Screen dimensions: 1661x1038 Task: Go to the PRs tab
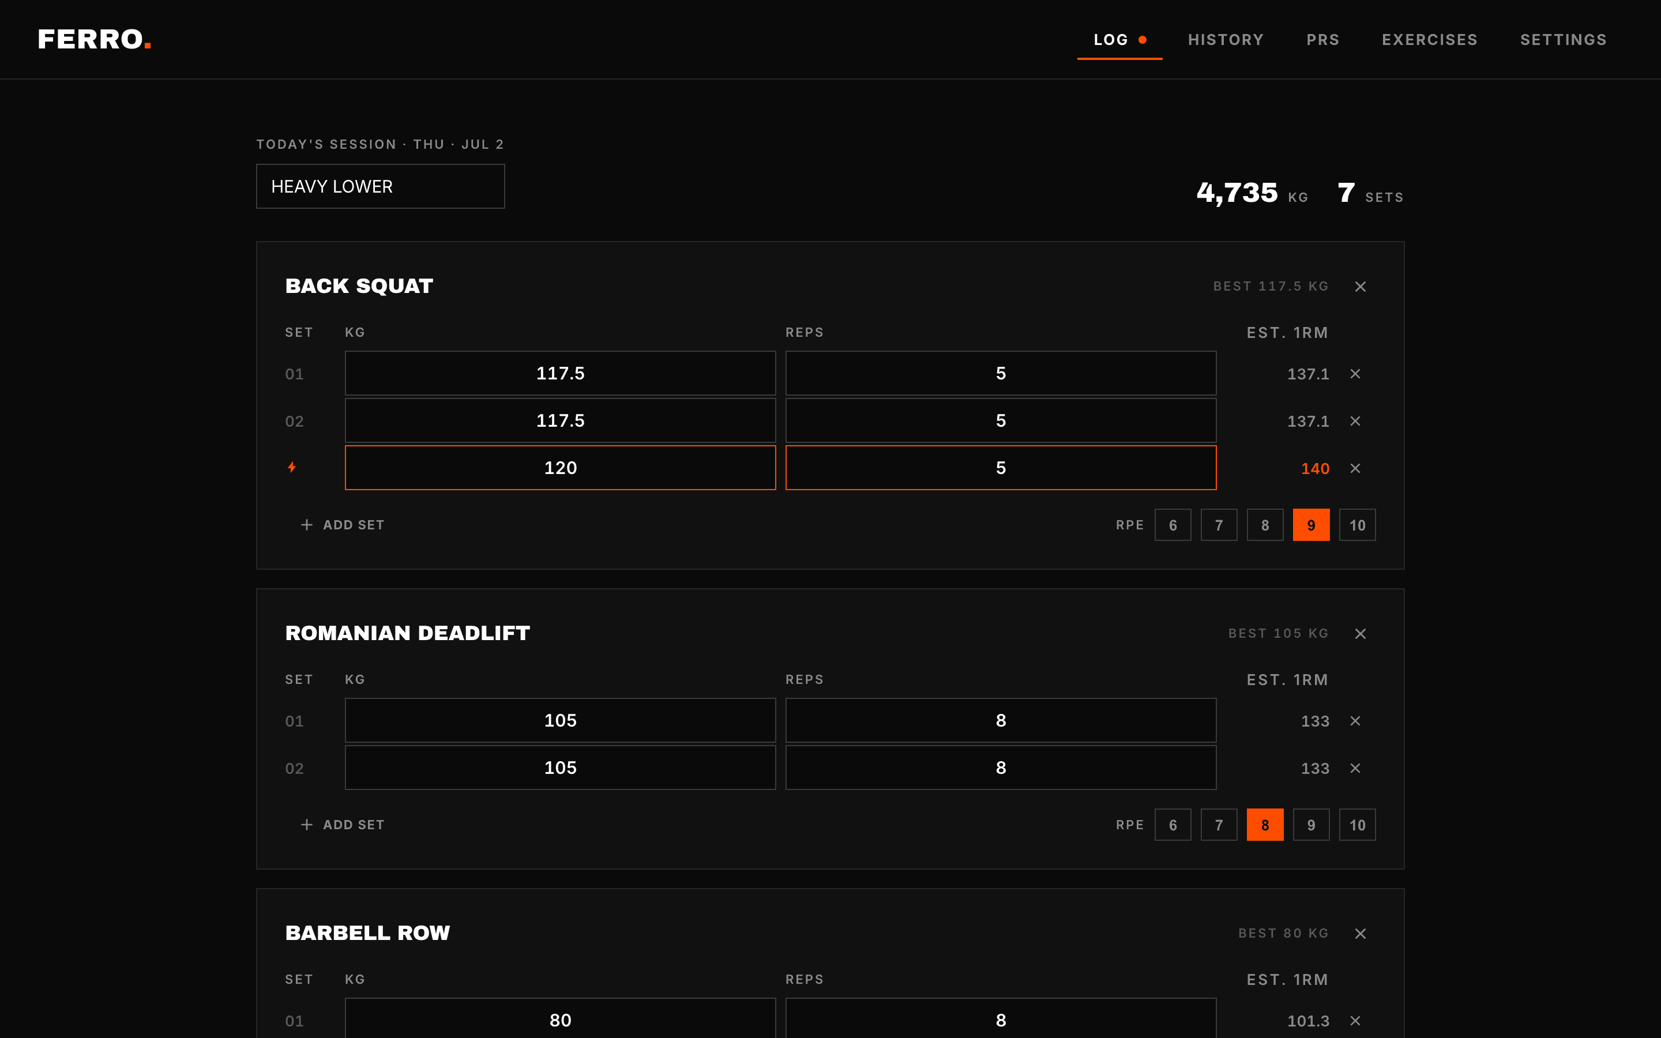coord(1322,40)
